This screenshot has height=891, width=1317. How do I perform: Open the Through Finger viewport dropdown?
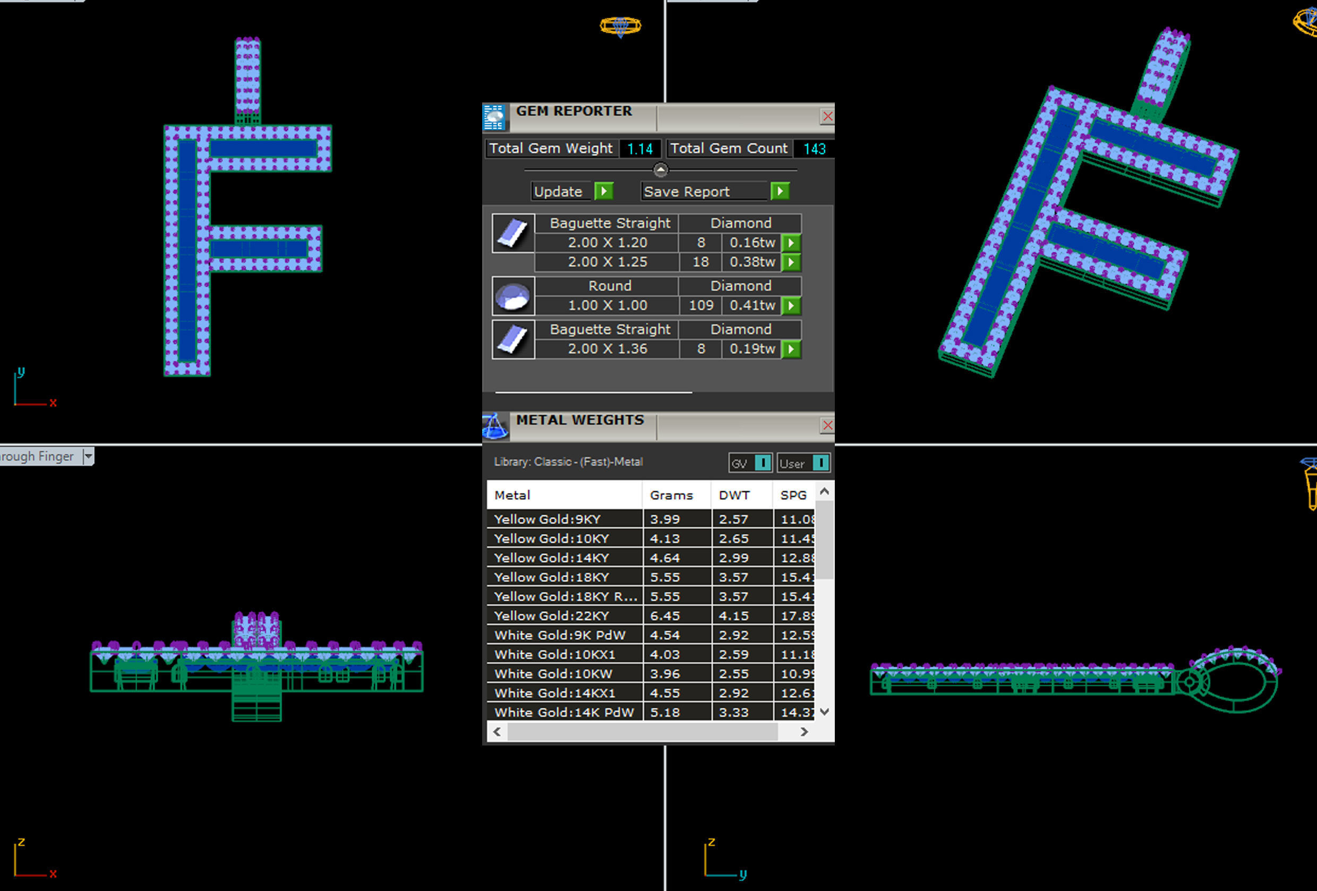click(88, 456)
